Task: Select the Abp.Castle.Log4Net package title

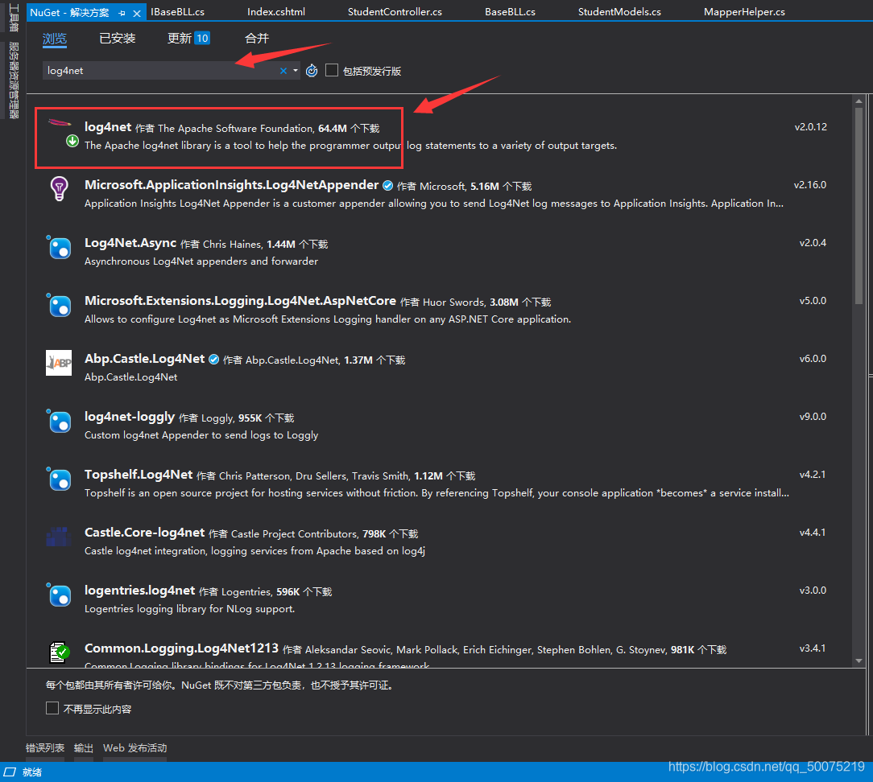Action: pyautogui.click(x=145, y=358)
